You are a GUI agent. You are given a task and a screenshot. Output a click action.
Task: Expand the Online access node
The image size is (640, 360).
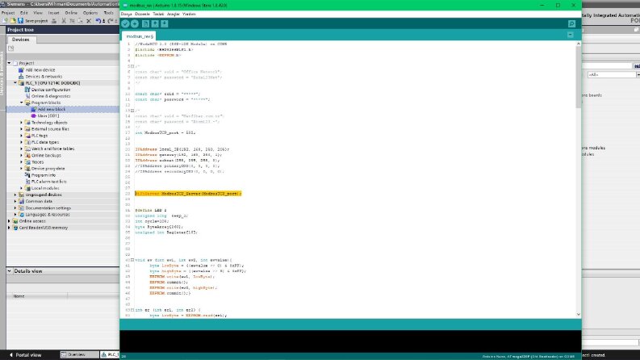point(9,221)
